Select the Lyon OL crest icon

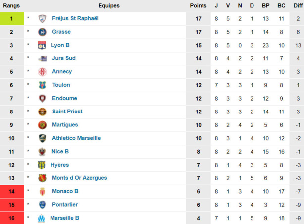42,45
